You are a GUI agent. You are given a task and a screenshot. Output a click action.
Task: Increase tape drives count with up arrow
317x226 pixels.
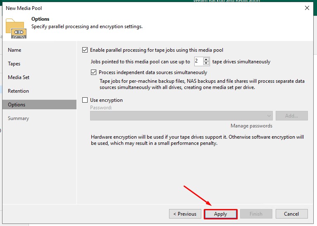(x=207, y=60)
